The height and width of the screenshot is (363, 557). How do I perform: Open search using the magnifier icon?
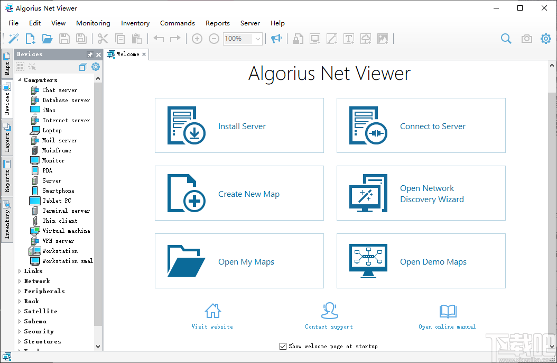tap(505, 38)
